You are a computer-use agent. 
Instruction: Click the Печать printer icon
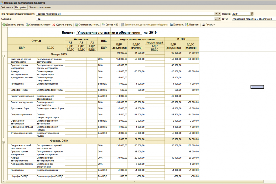(x=203, y=25)
